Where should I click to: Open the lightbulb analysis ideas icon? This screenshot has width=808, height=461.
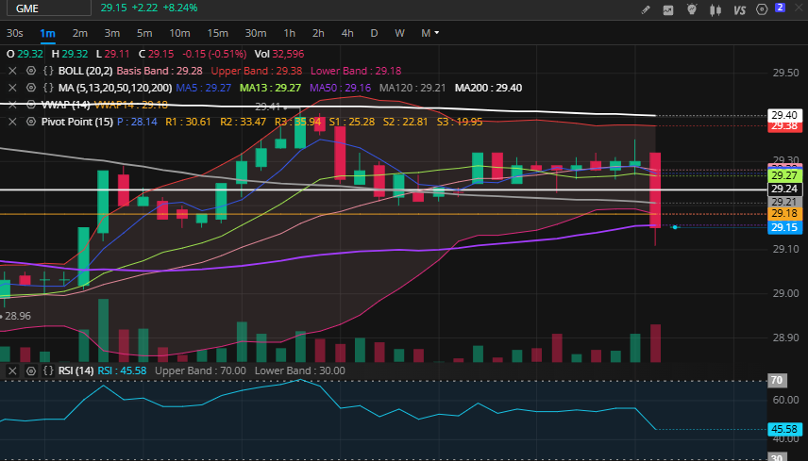click(x=692, y=9)
